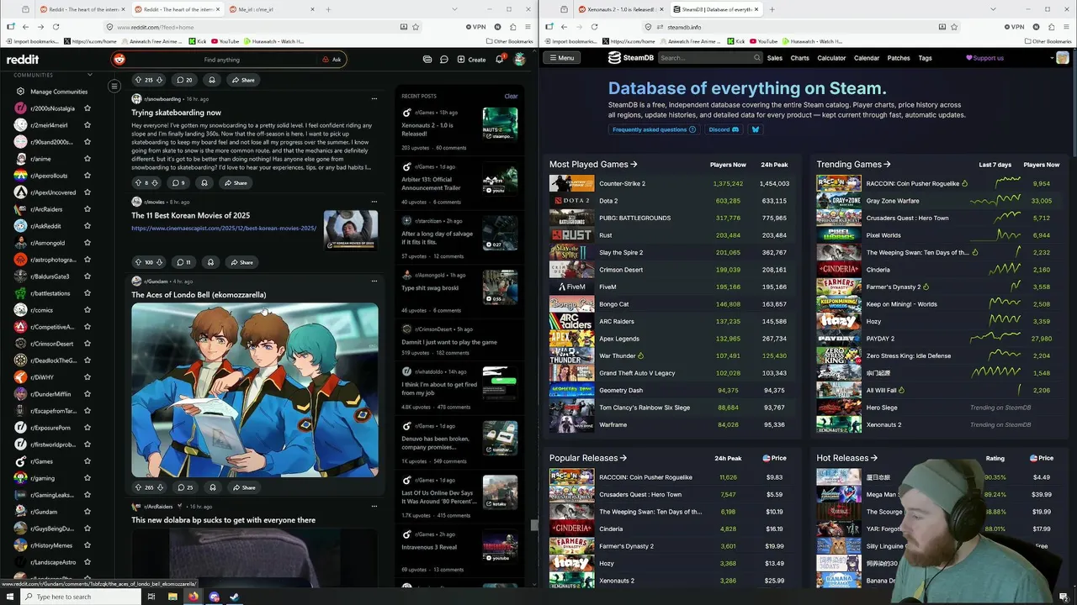Click the Windows taskbar search box
Viewport: 1077px width, 605px height.
point(80,597)
